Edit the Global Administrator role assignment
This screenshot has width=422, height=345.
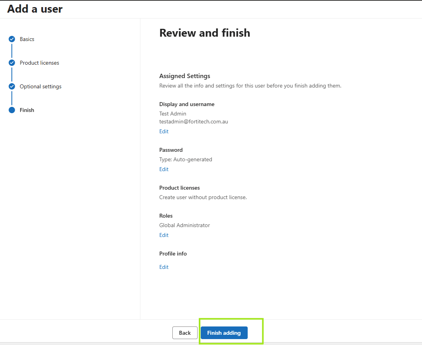164,235
